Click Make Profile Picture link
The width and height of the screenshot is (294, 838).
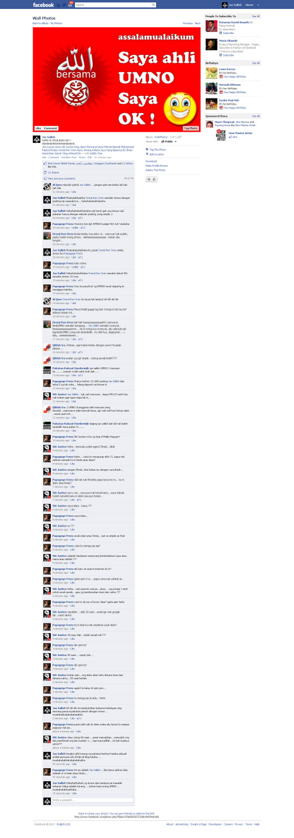(x=157, y=166)
